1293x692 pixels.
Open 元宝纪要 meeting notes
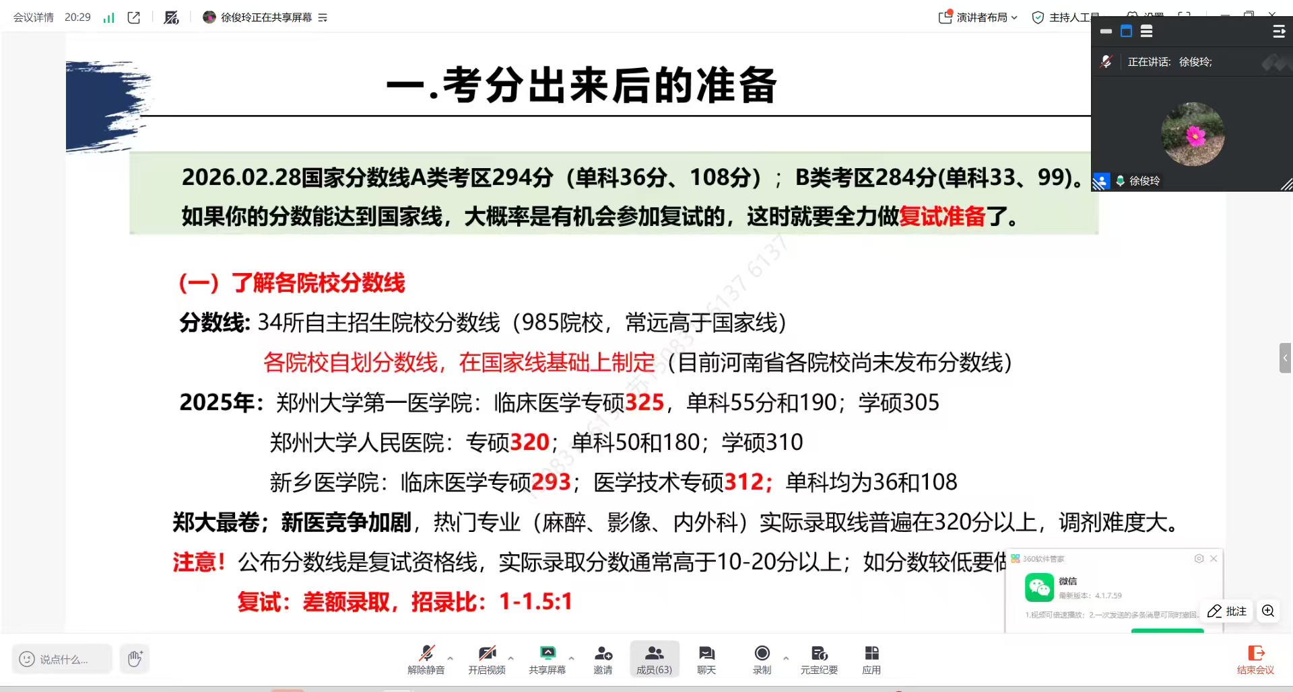[x=819, y=659]
